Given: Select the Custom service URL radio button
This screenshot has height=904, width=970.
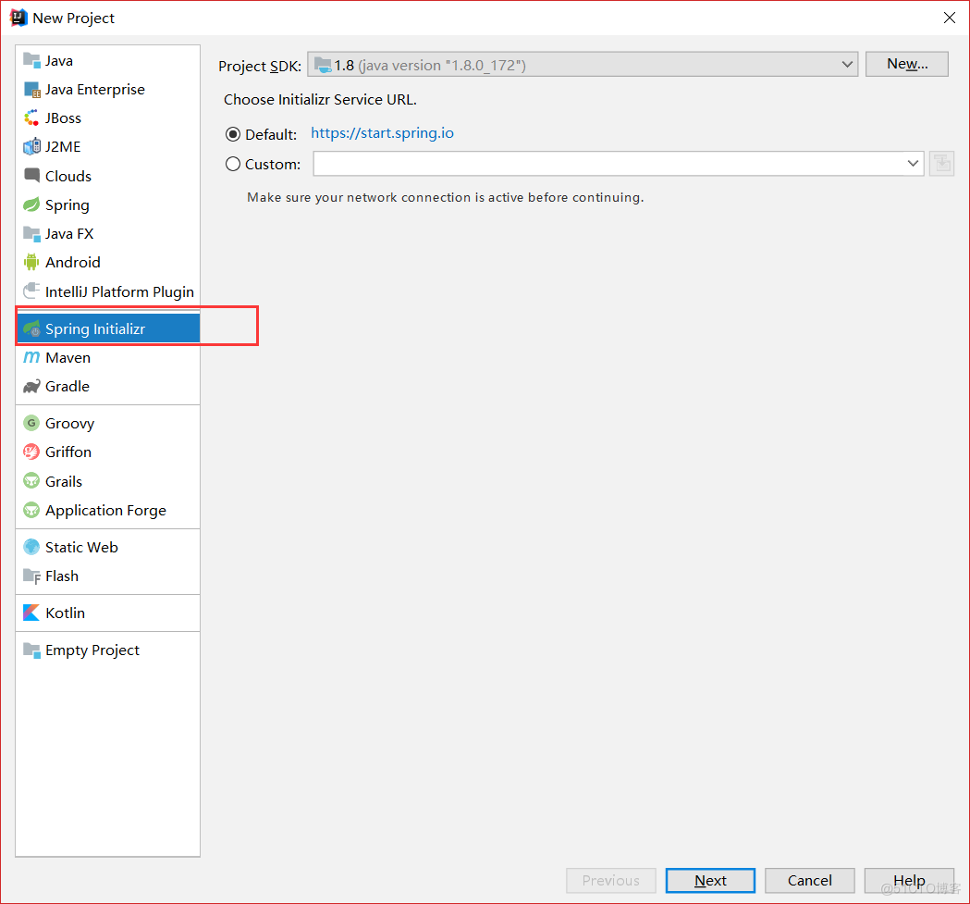Looking at the screenshot, I should tap(233, 164).
